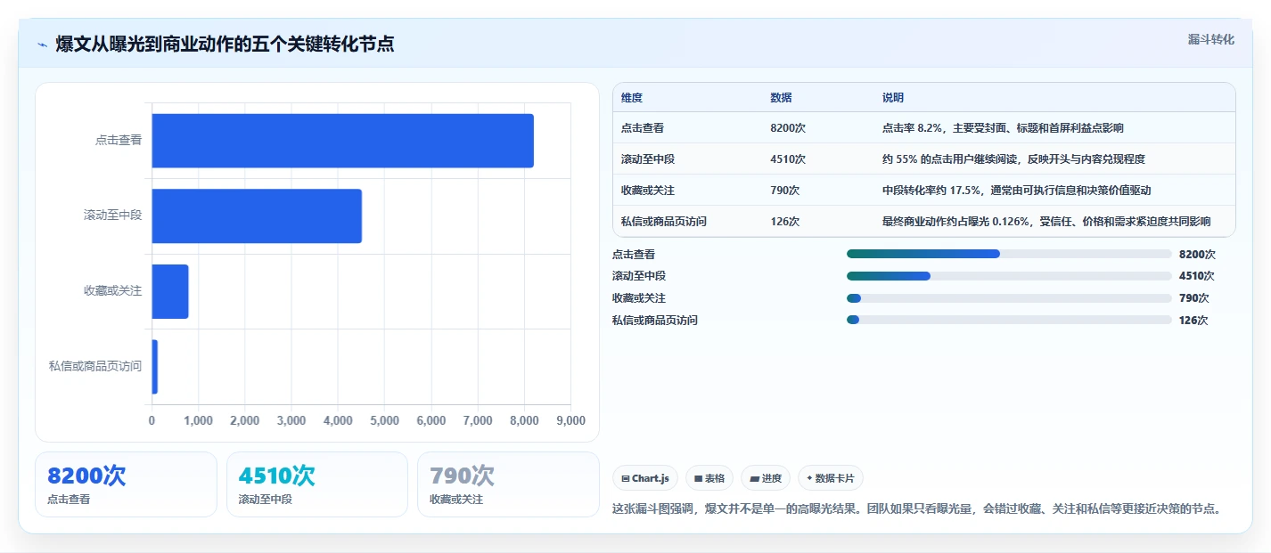This screenshot has height=553, width=1271.
Task: Click the 数据 table column header
Action: (x=781, y=98)
